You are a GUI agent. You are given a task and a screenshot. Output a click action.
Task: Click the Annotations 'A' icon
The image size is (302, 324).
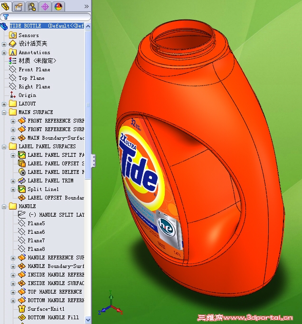click(13, 52)
